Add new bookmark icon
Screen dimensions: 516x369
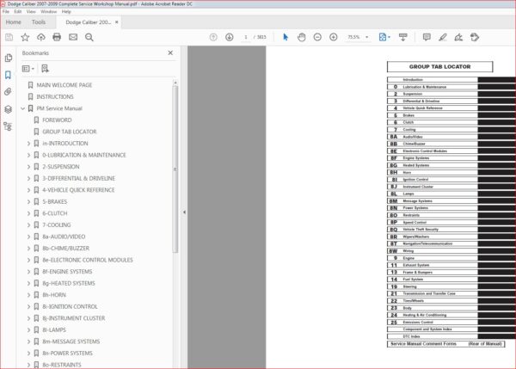(x=45, y=69)
